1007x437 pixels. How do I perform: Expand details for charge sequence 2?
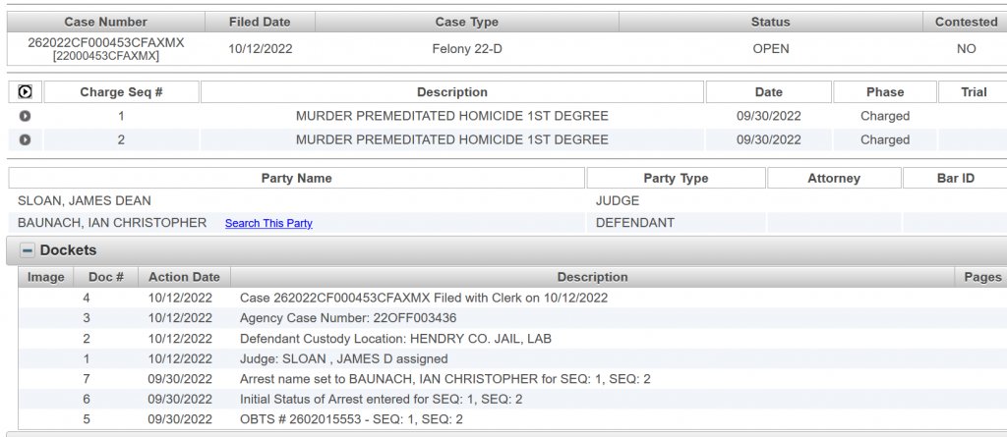25,140
